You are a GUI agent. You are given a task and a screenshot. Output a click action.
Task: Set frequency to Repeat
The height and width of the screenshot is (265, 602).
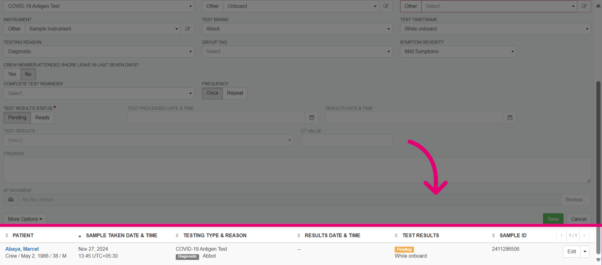[x=235, y=93]
